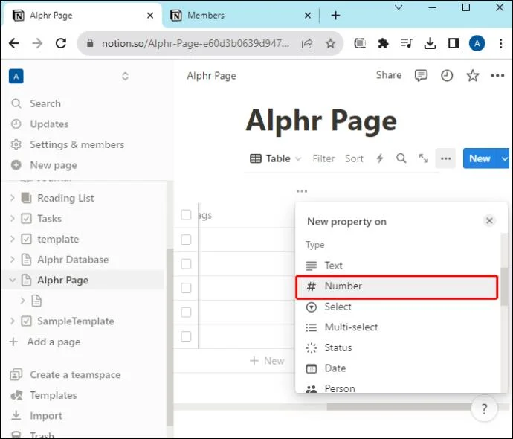Choose the Date property type

(397, 368)
